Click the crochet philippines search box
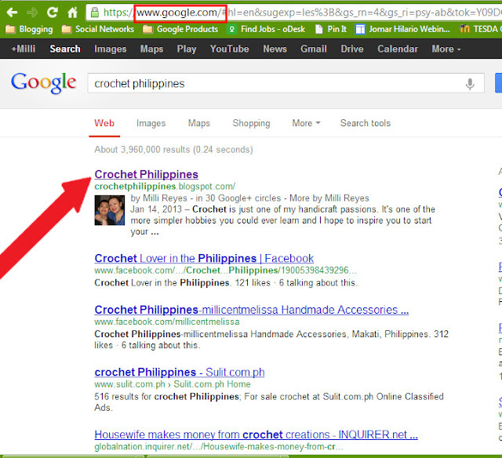The width and height of the screenshot is (502, 458). click(x=286, y=84)
